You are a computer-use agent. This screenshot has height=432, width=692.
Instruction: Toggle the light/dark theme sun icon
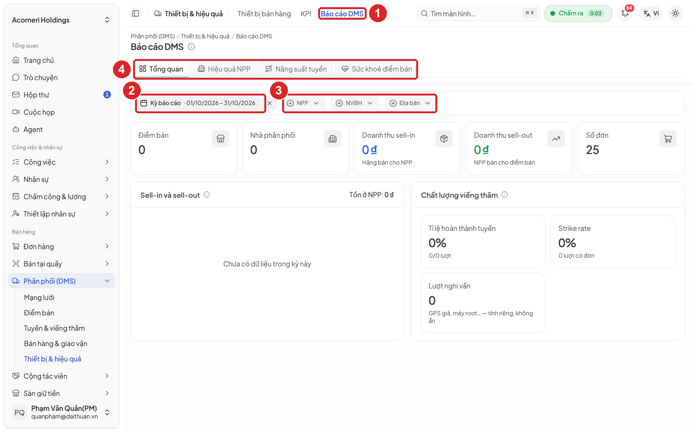[675, 13]
